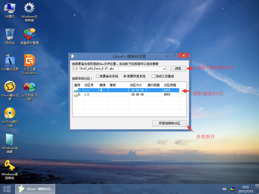Open the 回收站 recycle bin
Viewport: 259px width, 194px height.
pyautogui.click(x=10, y=34)
